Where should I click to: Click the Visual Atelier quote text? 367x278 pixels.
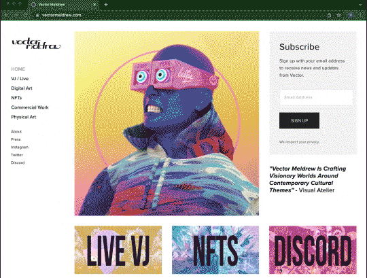coord(308,179)
